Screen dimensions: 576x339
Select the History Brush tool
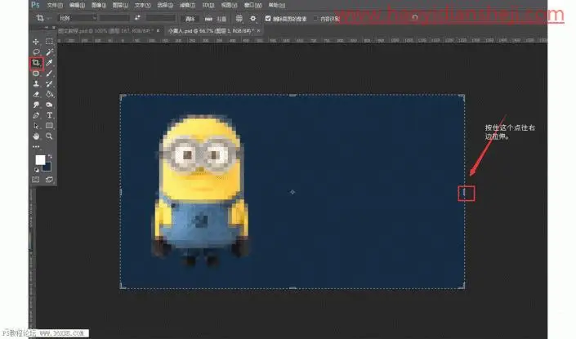point(49,84)
